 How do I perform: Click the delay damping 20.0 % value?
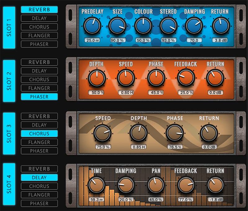[126, 200]
